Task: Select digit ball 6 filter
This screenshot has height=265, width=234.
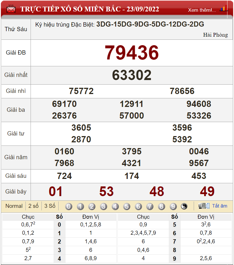Action: [138, 206]
